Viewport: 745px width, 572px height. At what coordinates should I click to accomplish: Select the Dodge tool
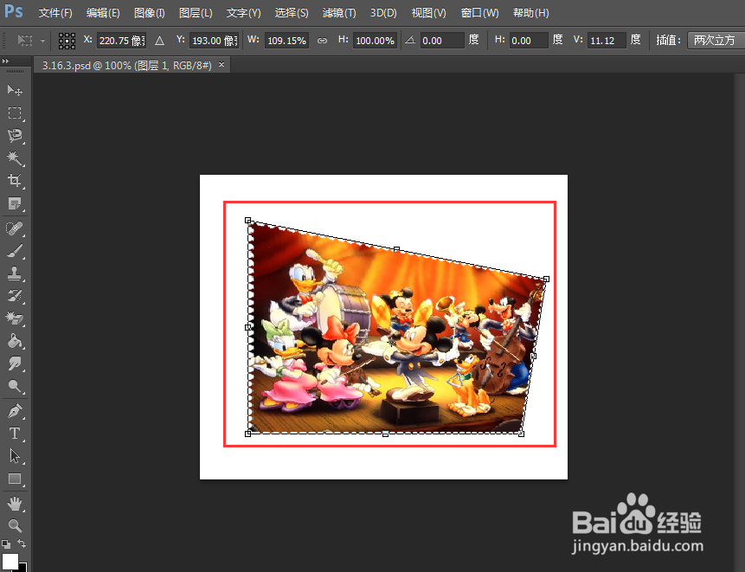(x=15, y=386)
